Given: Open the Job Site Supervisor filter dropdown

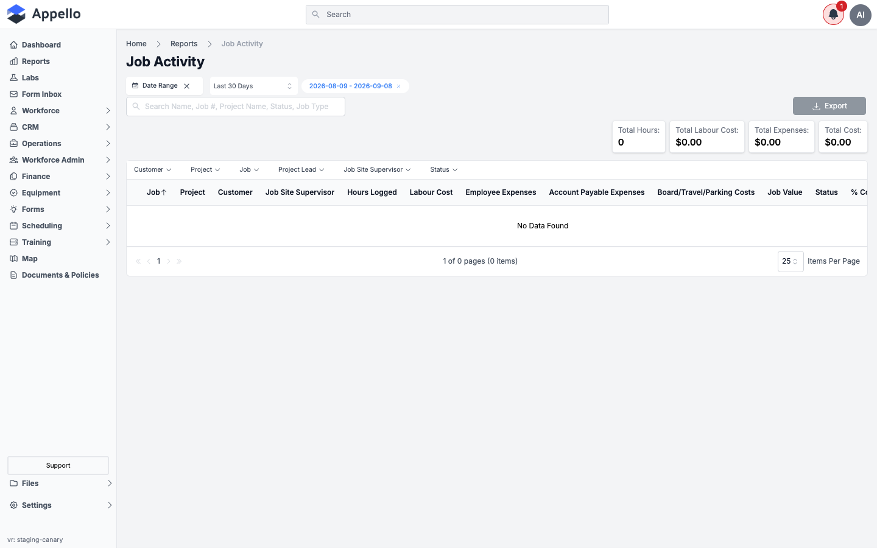Looking at the screenshot, I should point(377,170).
